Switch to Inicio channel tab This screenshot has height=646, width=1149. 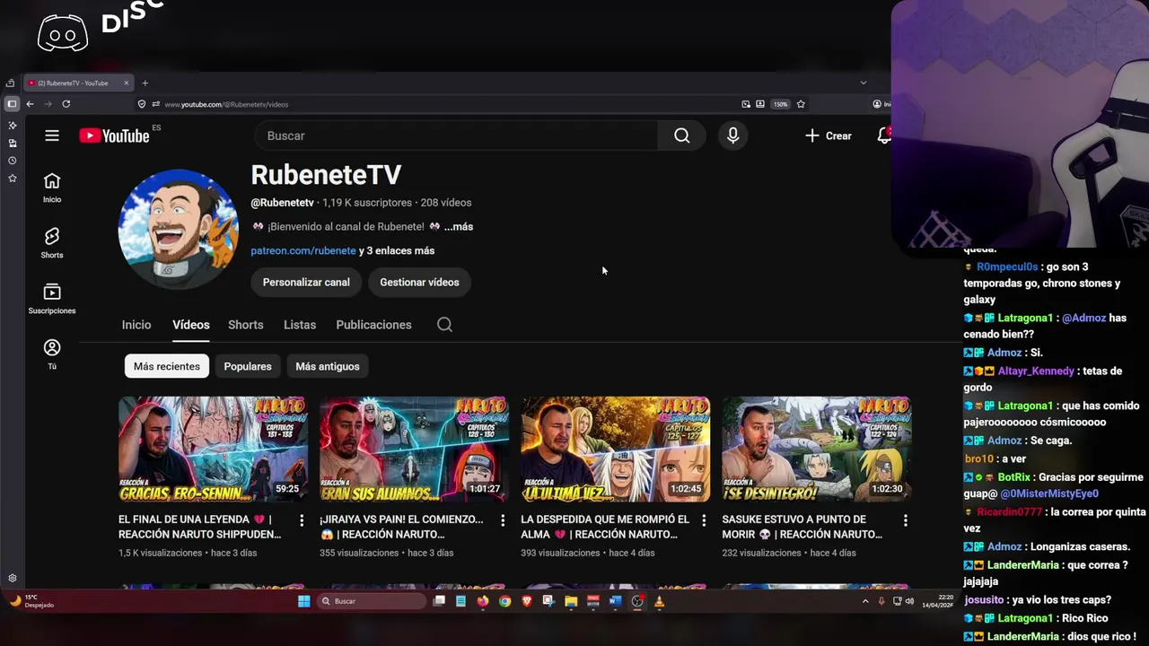(x=136, y=325)
